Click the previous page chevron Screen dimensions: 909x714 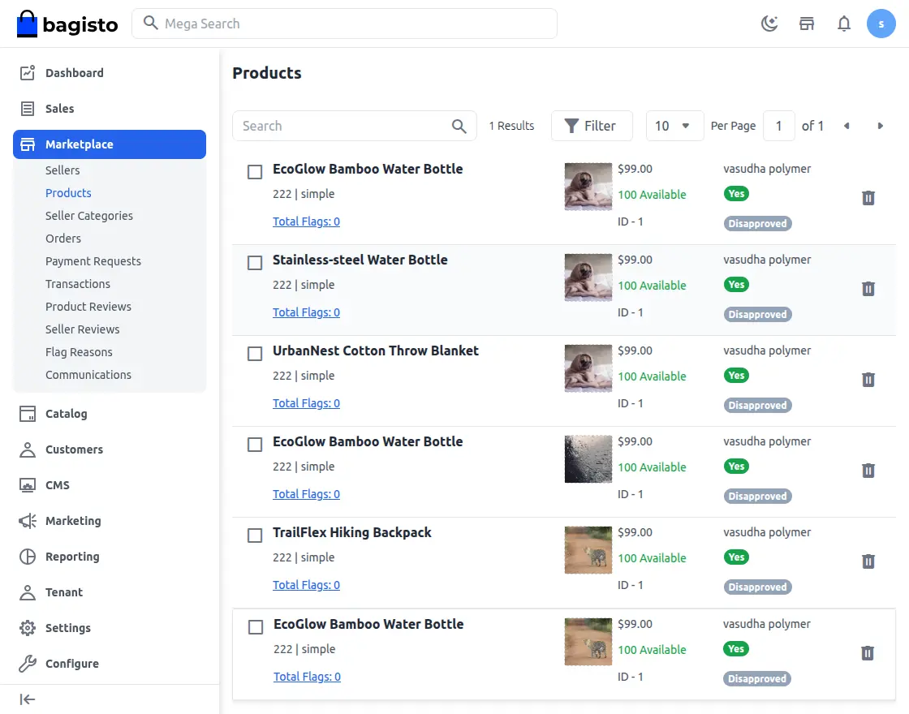click(x=847, y=126)
